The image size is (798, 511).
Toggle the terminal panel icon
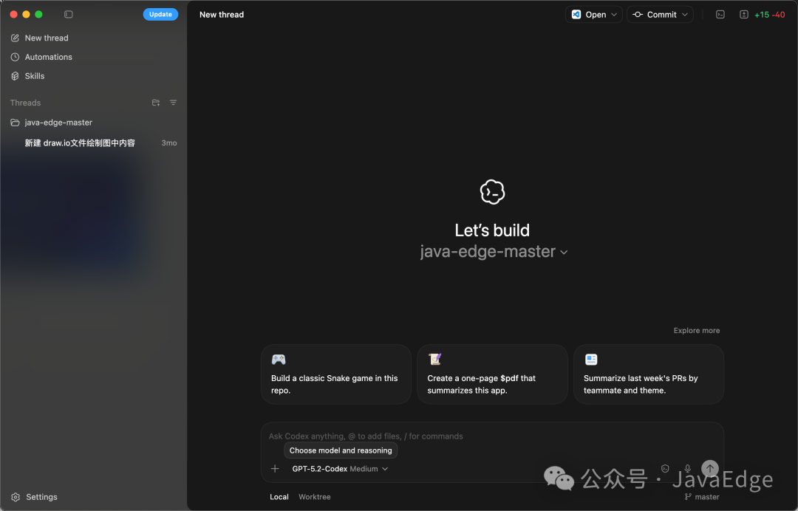click(720, 15)
